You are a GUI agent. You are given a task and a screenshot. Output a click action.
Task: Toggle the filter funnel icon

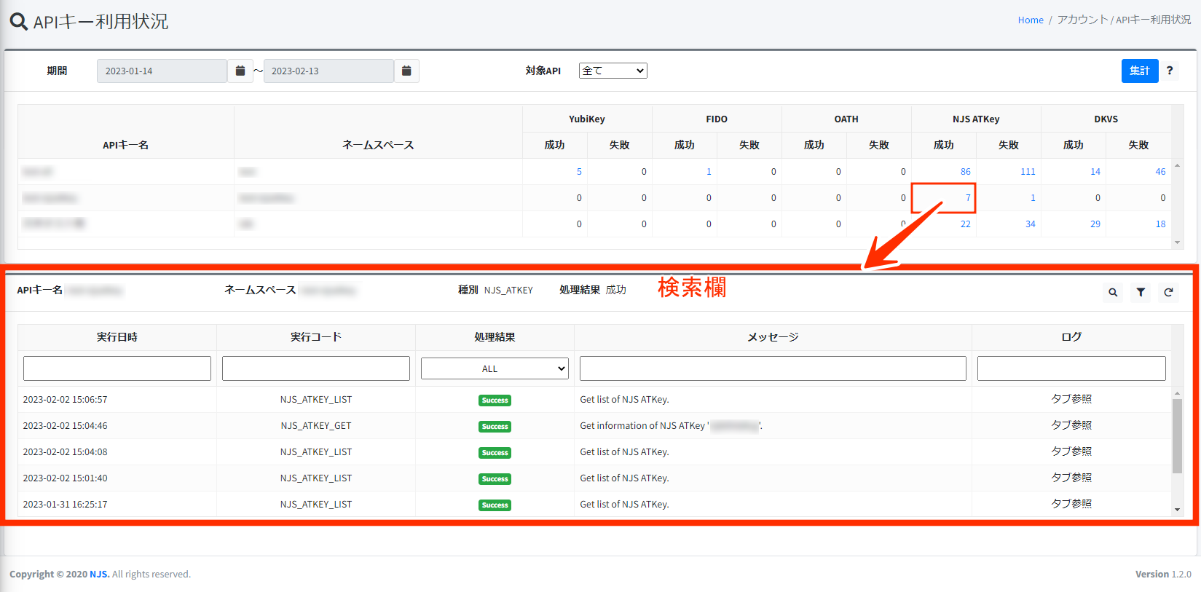pyautogui.click(x=1141, y=292)
